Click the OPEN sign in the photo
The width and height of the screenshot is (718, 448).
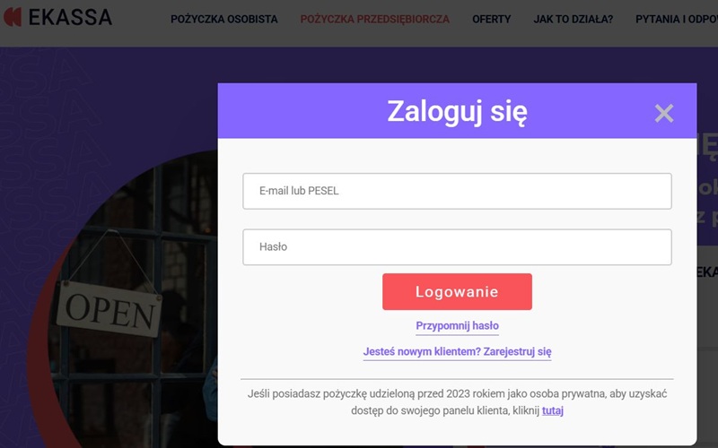point(109,309)
